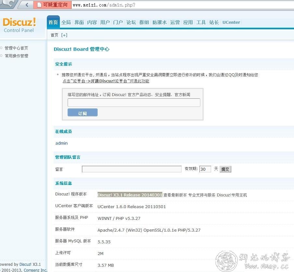Image resolution: width=294 pixels, height=272 pixels.
Task: Open 管理中心首页 in the sidebar
Action: click(16, 48)
